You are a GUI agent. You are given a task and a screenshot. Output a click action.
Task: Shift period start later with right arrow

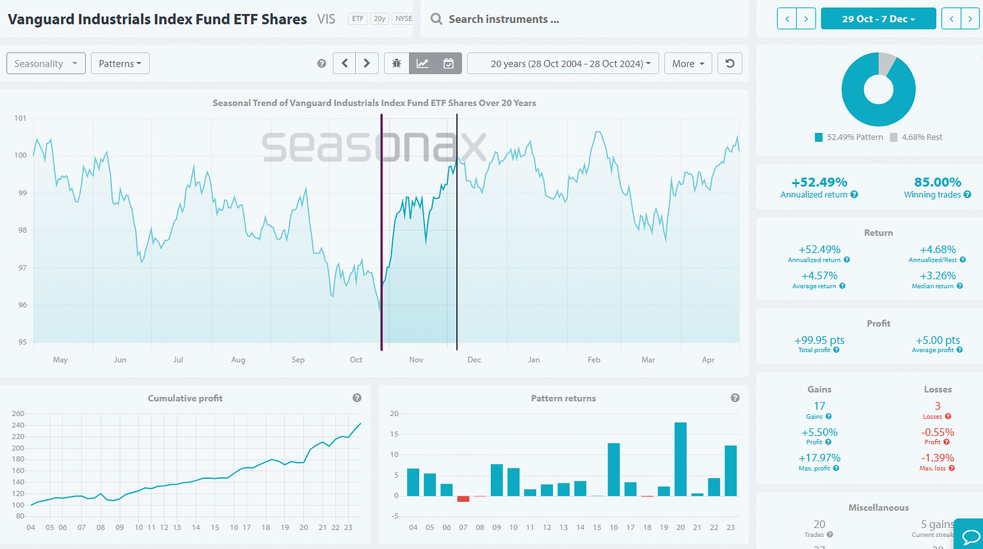[806, 19]
